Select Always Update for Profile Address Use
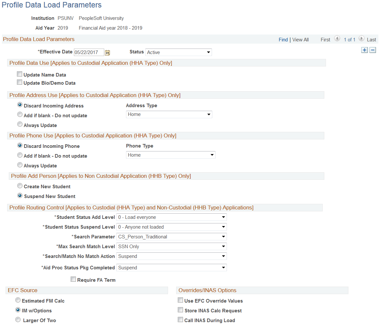The width and height of the screenshot is (380, 327). [x=20, y=124]
